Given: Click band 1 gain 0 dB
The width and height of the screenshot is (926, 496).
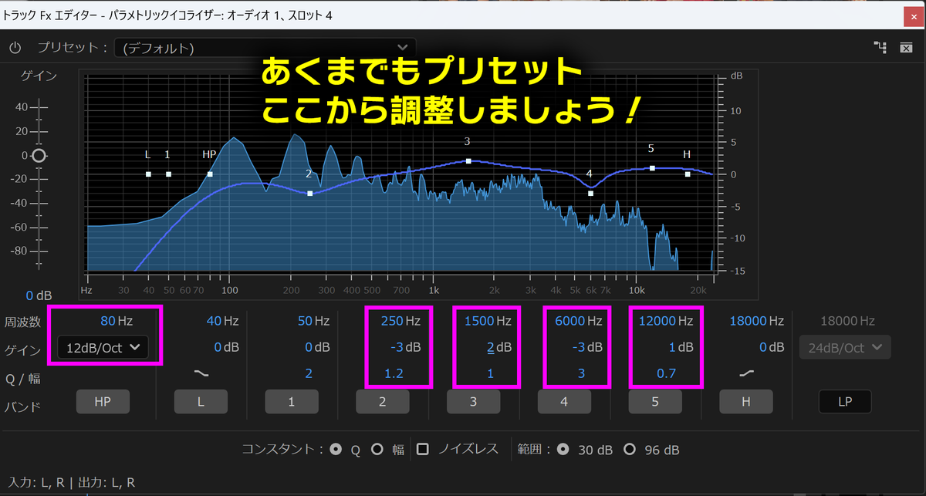Looking at the screenshot, I should click(x=317, y=347).
